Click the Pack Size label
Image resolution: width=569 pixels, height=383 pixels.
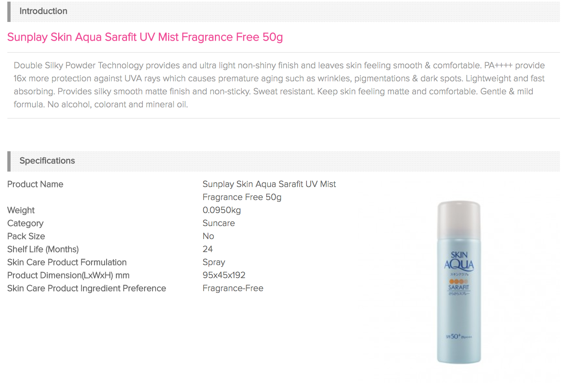click(x=26, y=236)
